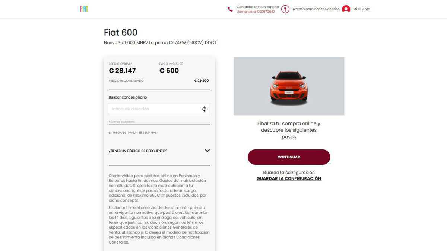Click the Fiat 600 car image
Screen dimensions: 447x251
[289, 86]
